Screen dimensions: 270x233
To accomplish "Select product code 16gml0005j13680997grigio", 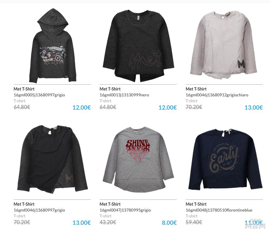I will 39,95.
